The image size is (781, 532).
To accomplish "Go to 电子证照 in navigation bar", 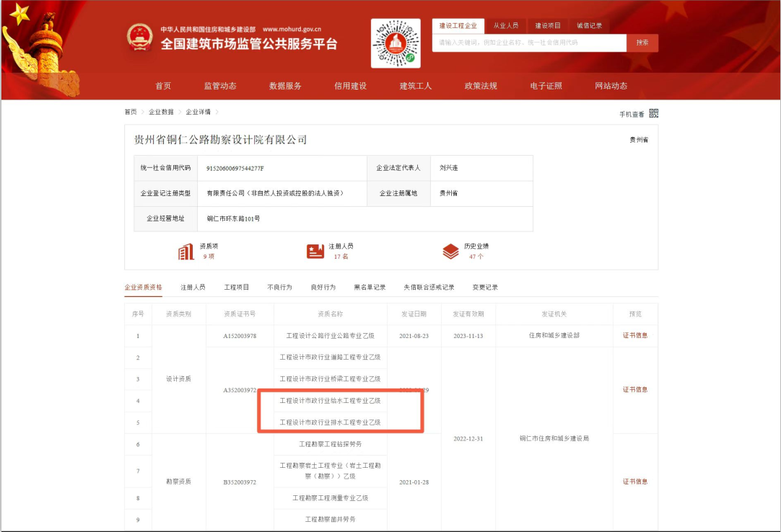I will click(x=546, y=86).
